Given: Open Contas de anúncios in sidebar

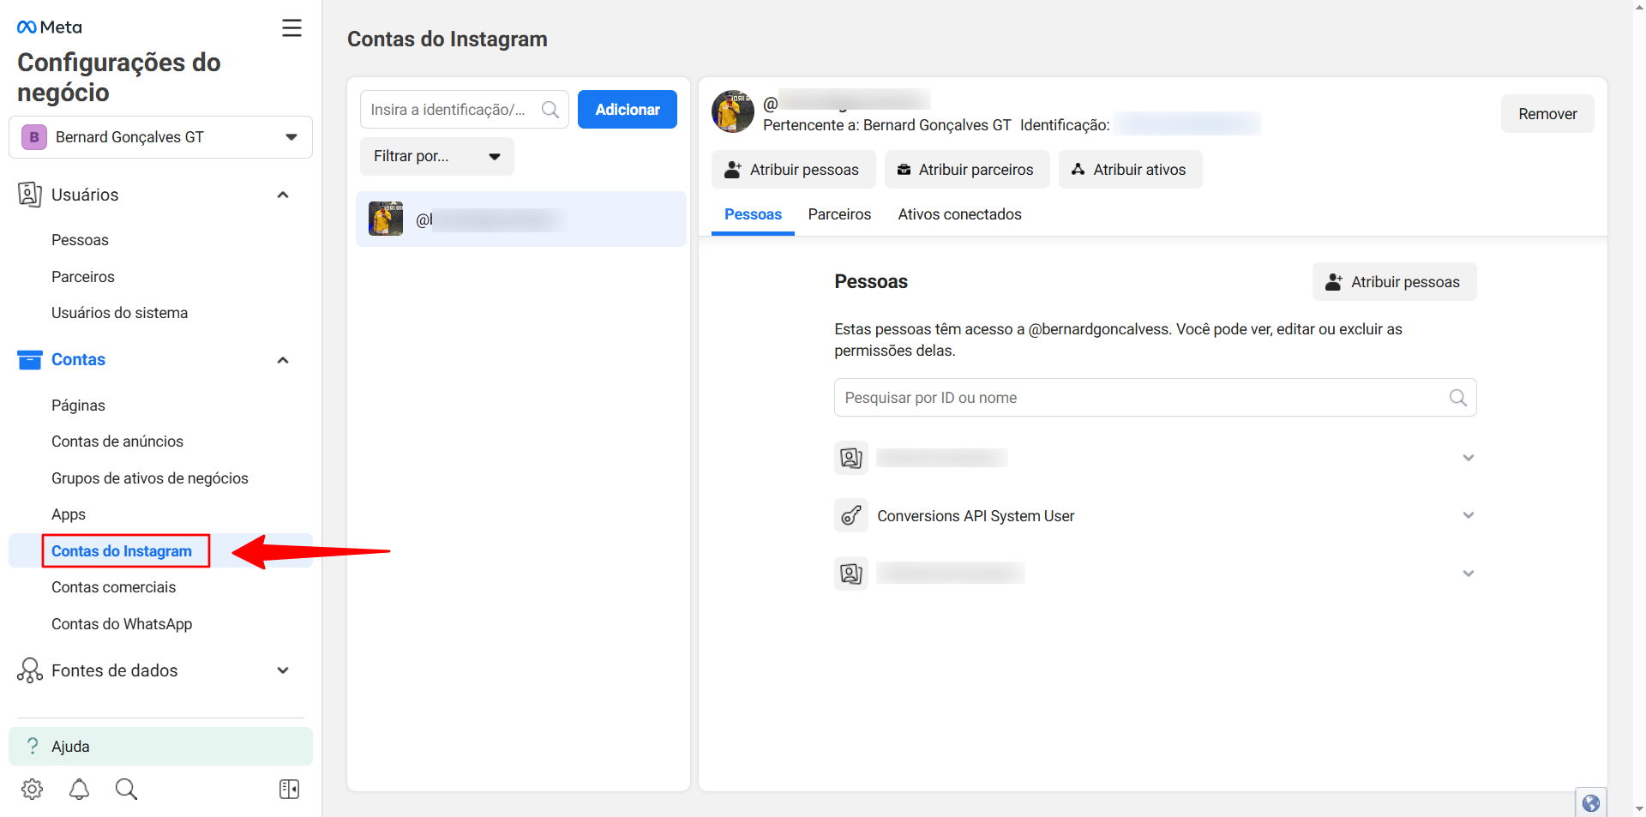Looking at the screenshot, I should coord(117,442).
